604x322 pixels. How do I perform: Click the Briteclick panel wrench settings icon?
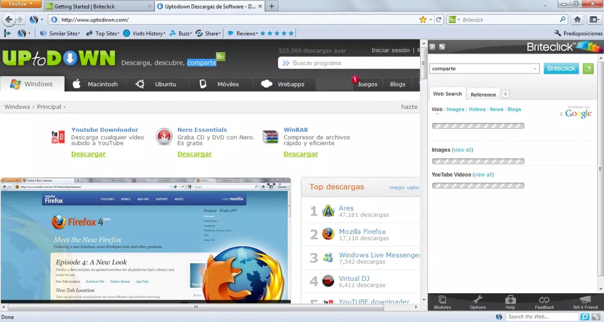(x=442, y=47)
